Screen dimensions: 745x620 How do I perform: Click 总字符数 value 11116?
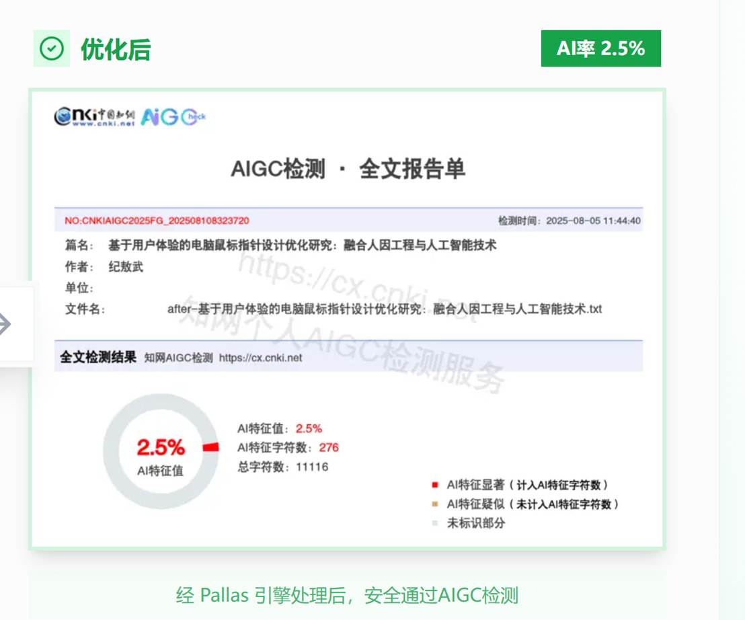click(x=312, y=467)
